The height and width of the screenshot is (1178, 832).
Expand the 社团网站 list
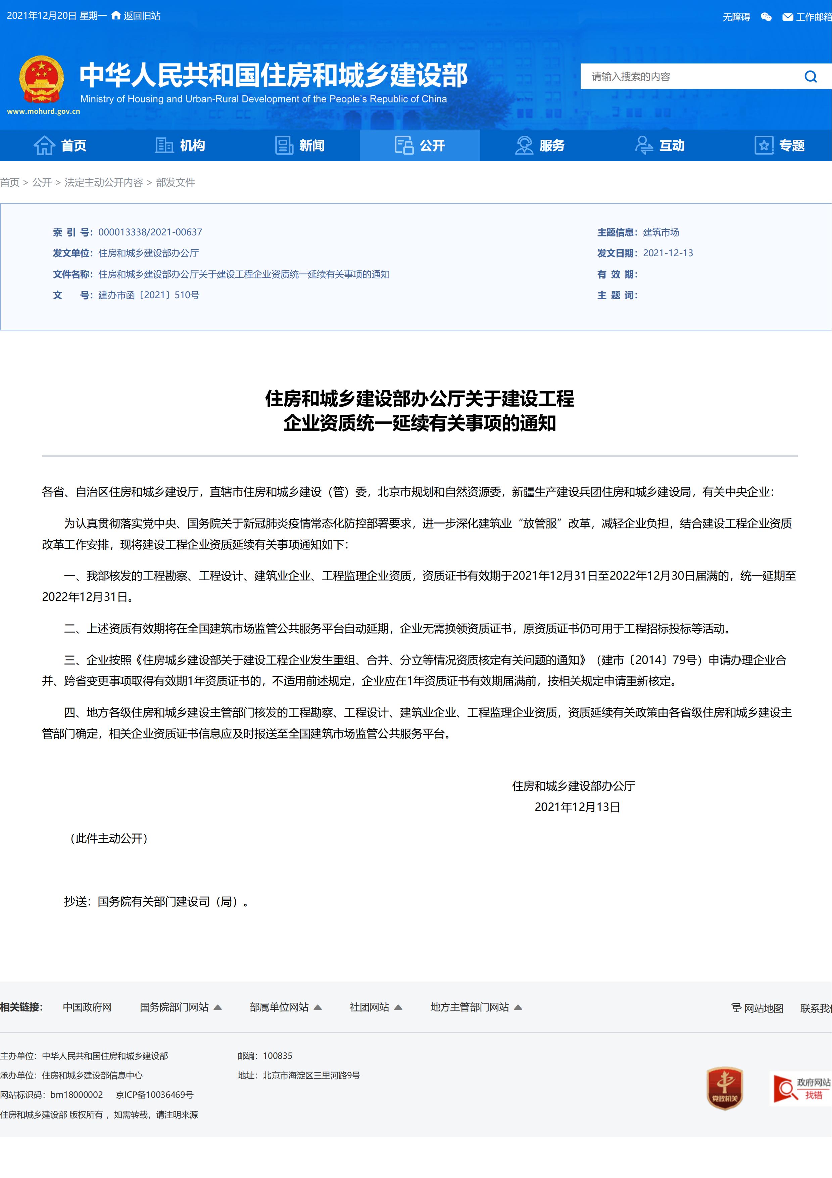398,1007
